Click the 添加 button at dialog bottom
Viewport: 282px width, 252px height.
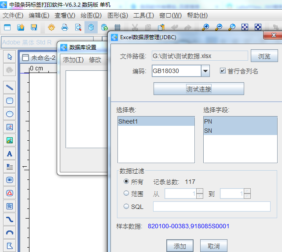tap(180, 245)
